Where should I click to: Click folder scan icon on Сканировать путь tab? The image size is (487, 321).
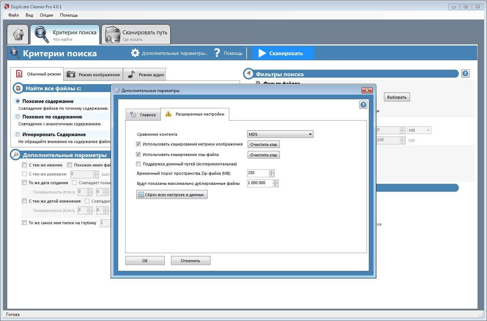112,35
